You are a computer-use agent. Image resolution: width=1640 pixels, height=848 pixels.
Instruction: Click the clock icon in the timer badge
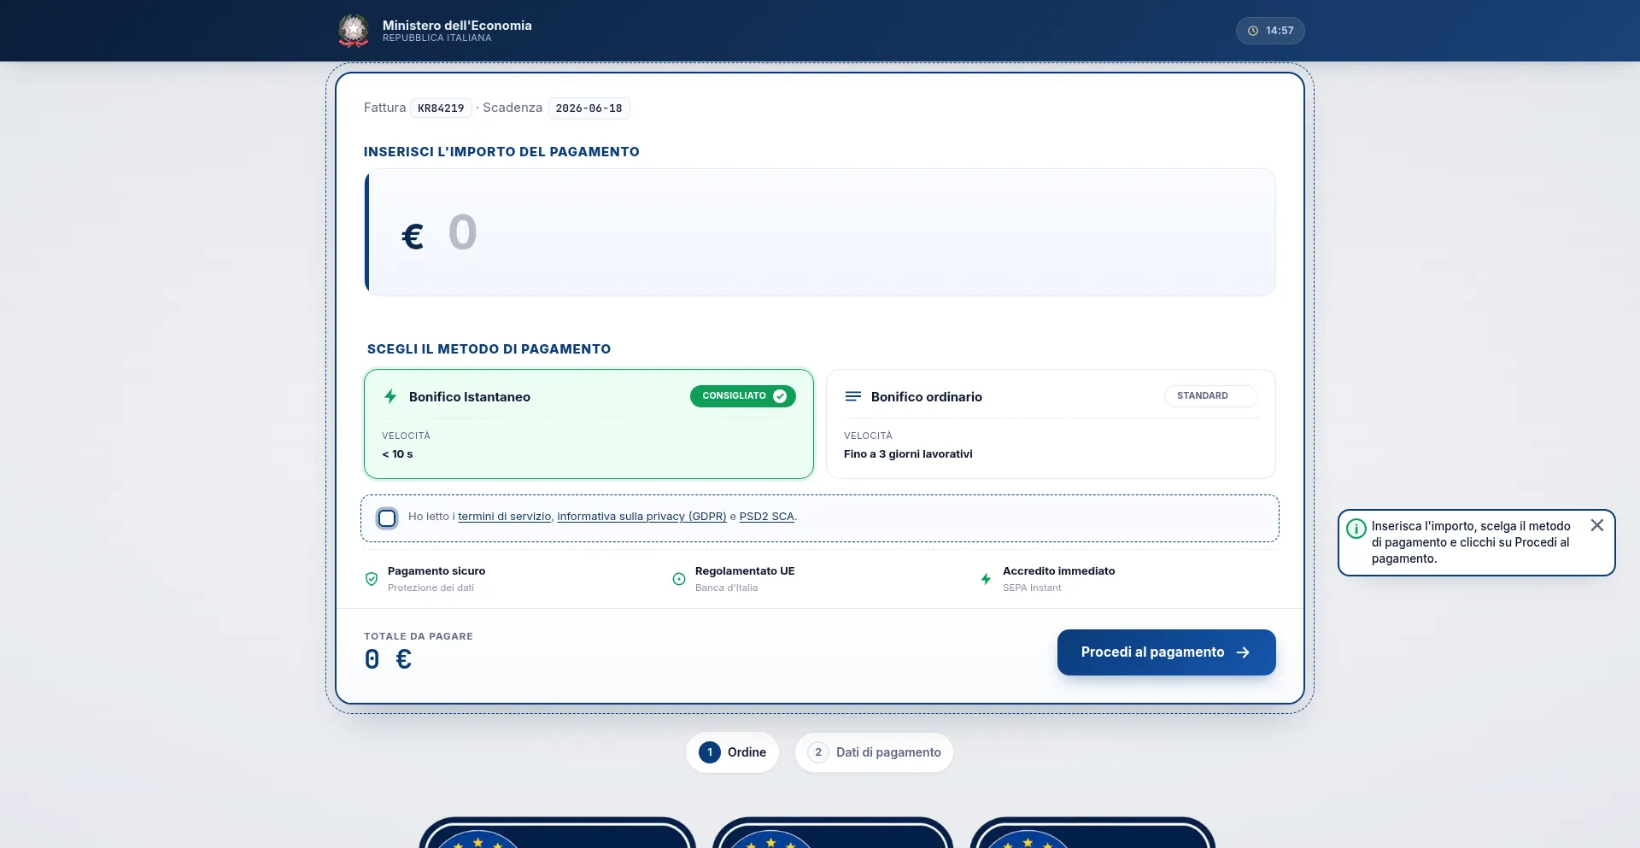(1253, 31)
